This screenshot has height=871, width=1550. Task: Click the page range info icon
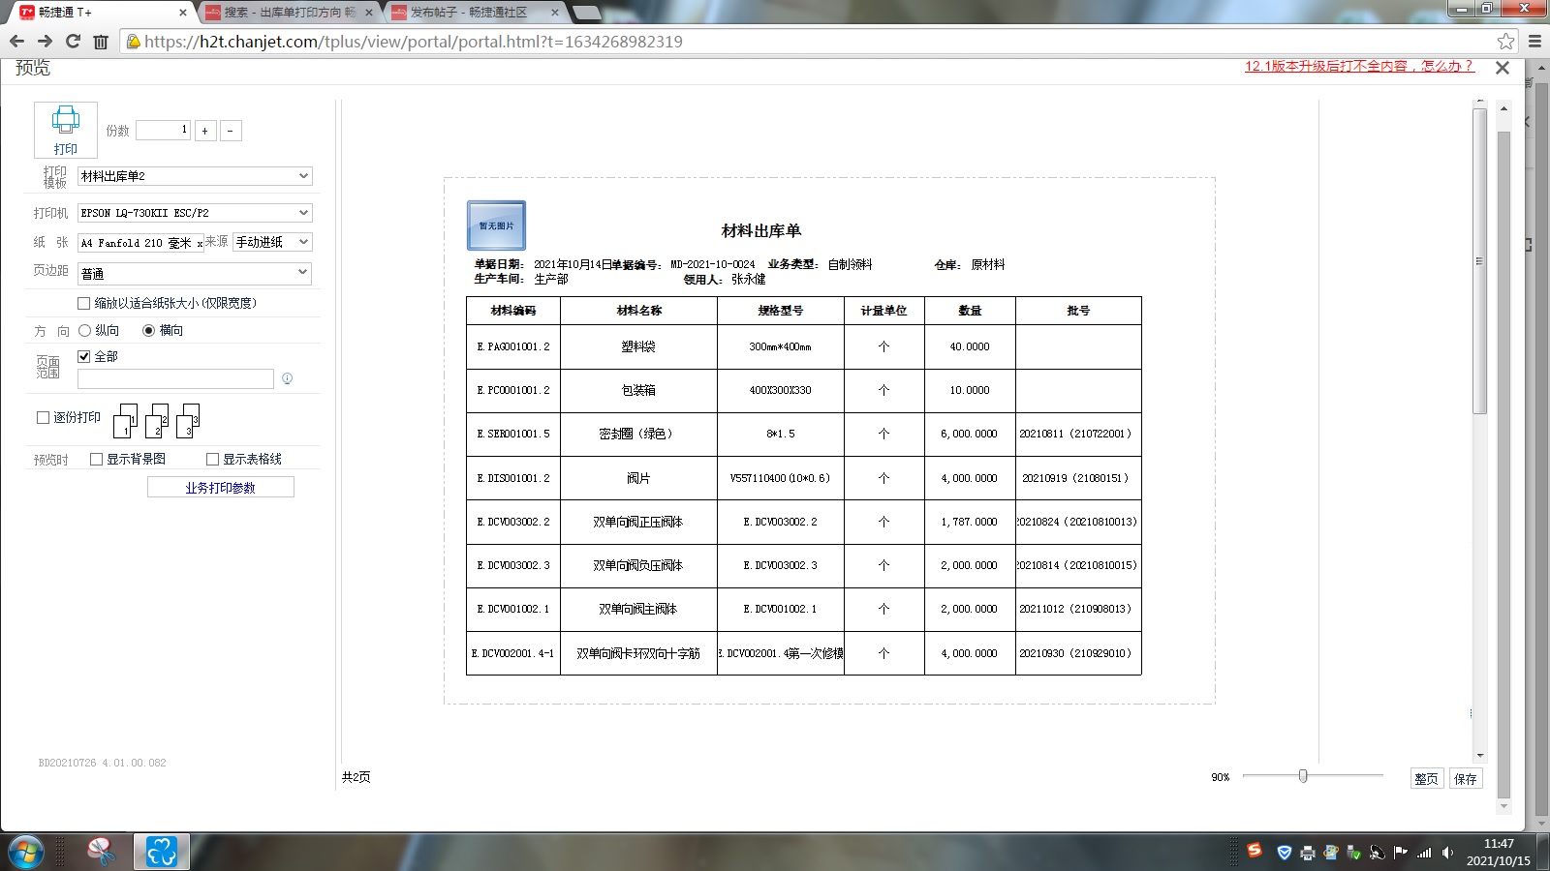pyautogui.click(x=287, y=378)
